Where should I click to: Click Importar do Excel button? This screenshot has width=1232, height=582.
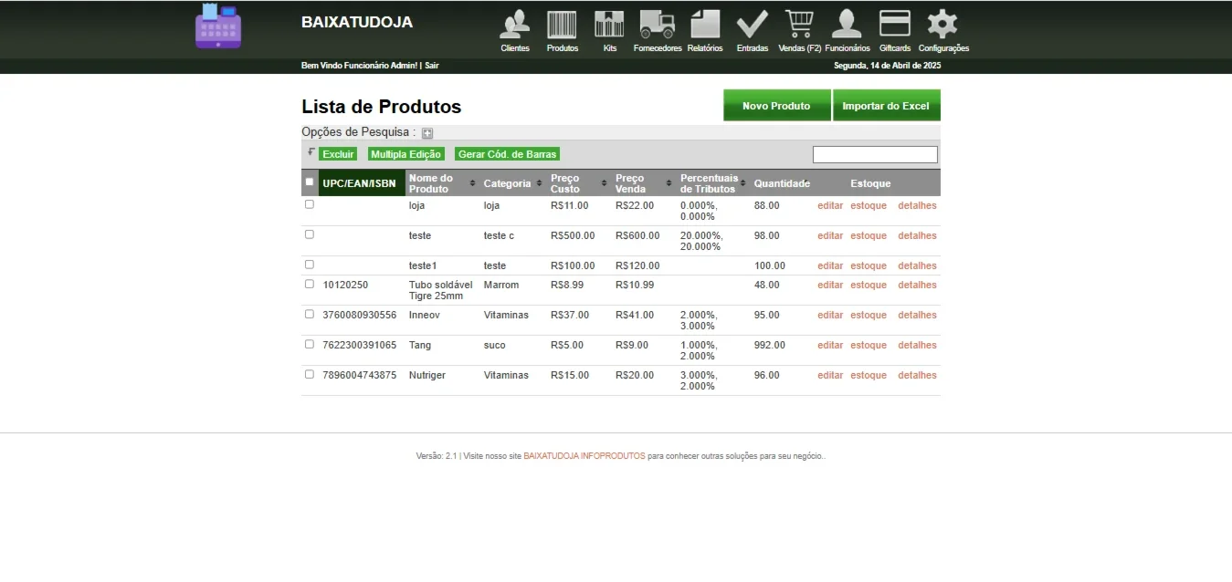coord(886,106)
